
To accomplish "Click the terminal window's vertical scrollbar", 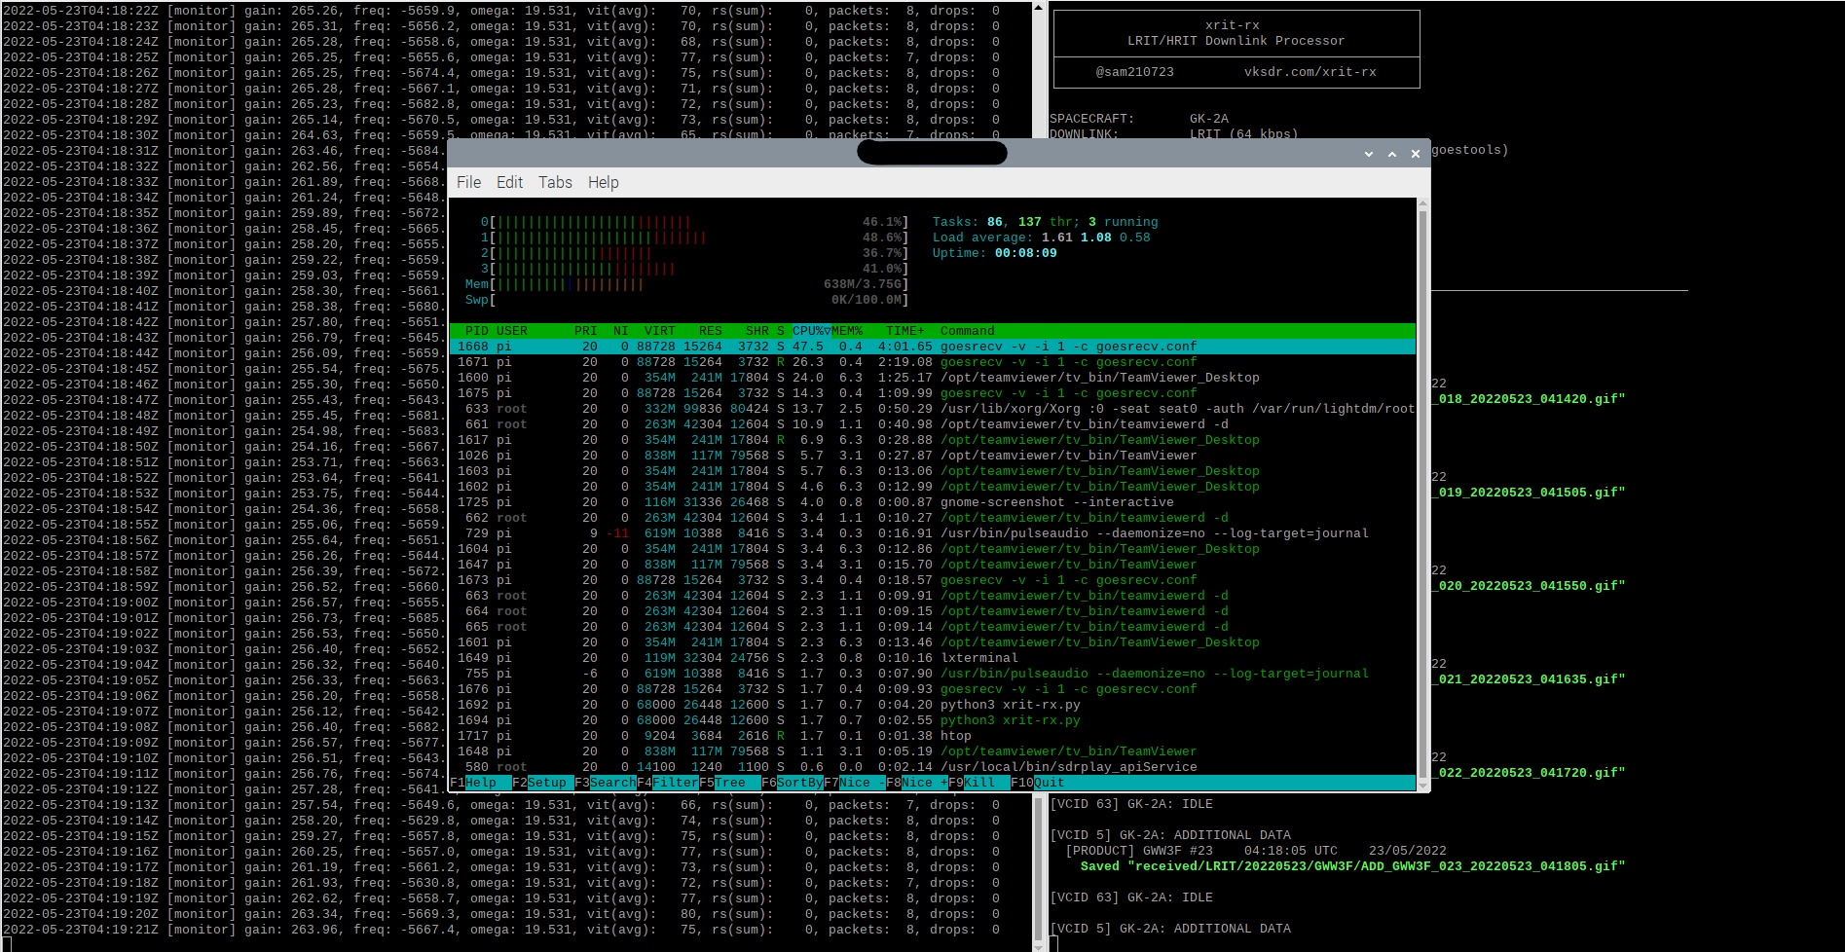I will pos(1422,487).
